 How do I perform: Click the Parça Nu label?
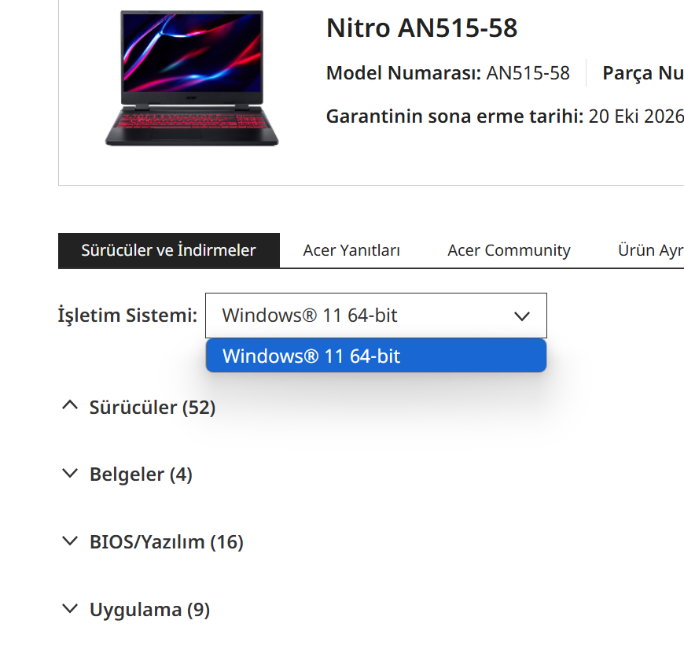pos(642,73)
